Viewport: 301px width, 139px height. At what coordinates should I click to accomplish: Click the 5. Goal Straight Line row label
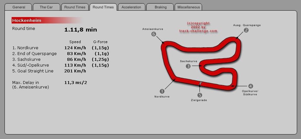(33, 71)
